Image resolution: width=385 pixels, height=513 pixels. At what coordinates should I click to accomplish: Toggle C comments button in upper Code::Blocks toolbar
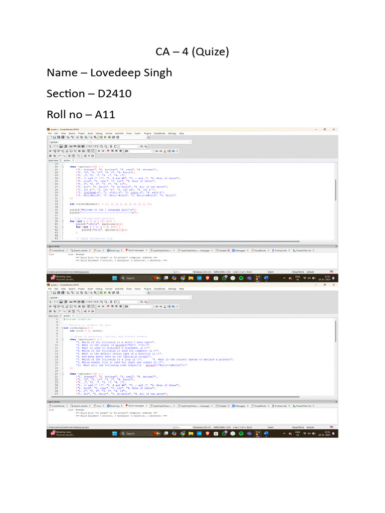(115, 146)
